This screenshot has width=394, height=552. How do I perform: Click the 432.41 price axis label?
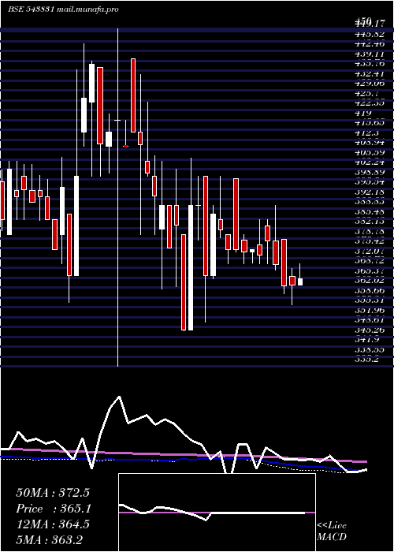coord(369,74)
